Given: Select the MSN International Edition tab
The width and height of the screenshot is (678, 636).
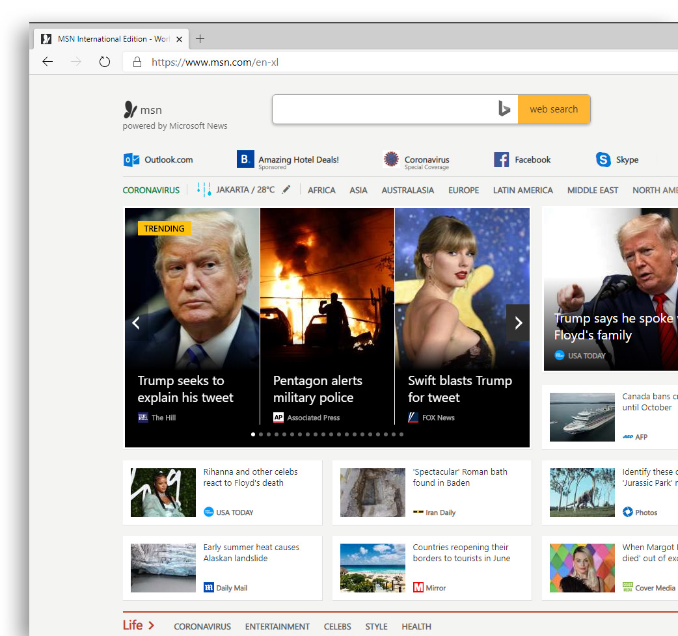Looking at the screenshot, I should (111, 39).
